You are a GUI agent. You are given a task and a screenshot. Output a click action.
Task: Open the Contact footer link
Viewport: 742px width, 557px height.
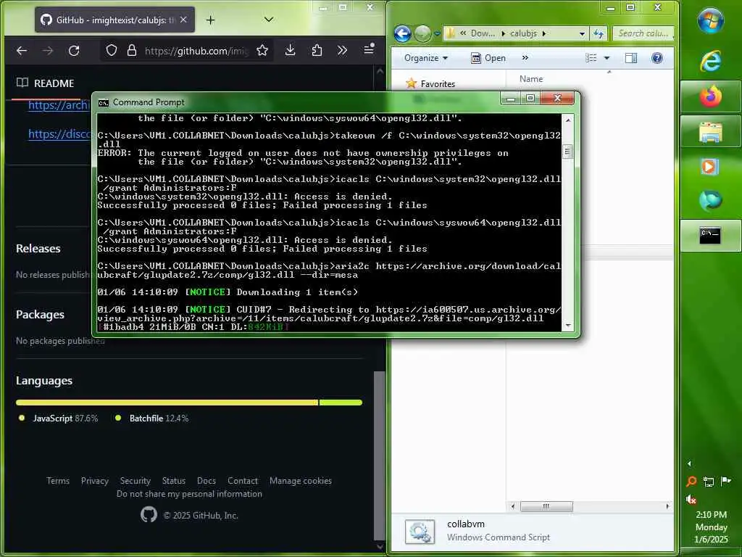pyautogui.click(x=243, y=481)
